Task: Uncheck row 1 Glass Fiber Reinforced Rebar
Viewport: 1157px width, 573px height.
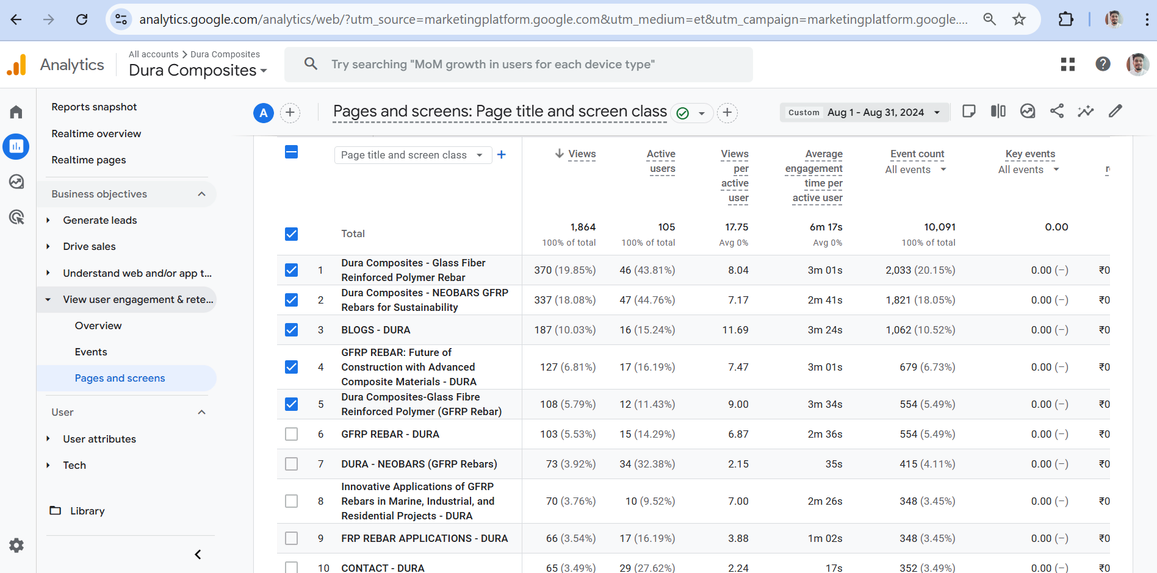Action: coord(292,270)
